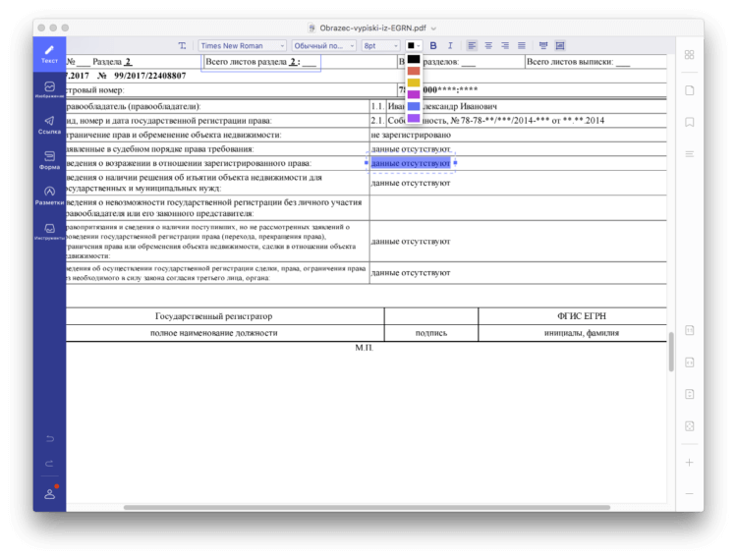The image size is (737, 559).
Task: Choose the blue color swatch
Action: [x=414, y=106]
